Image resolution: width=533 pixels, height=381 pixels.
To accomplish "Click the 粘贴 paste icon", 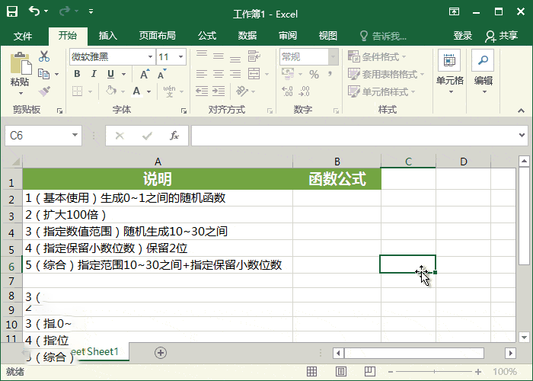I will [21, 63].
